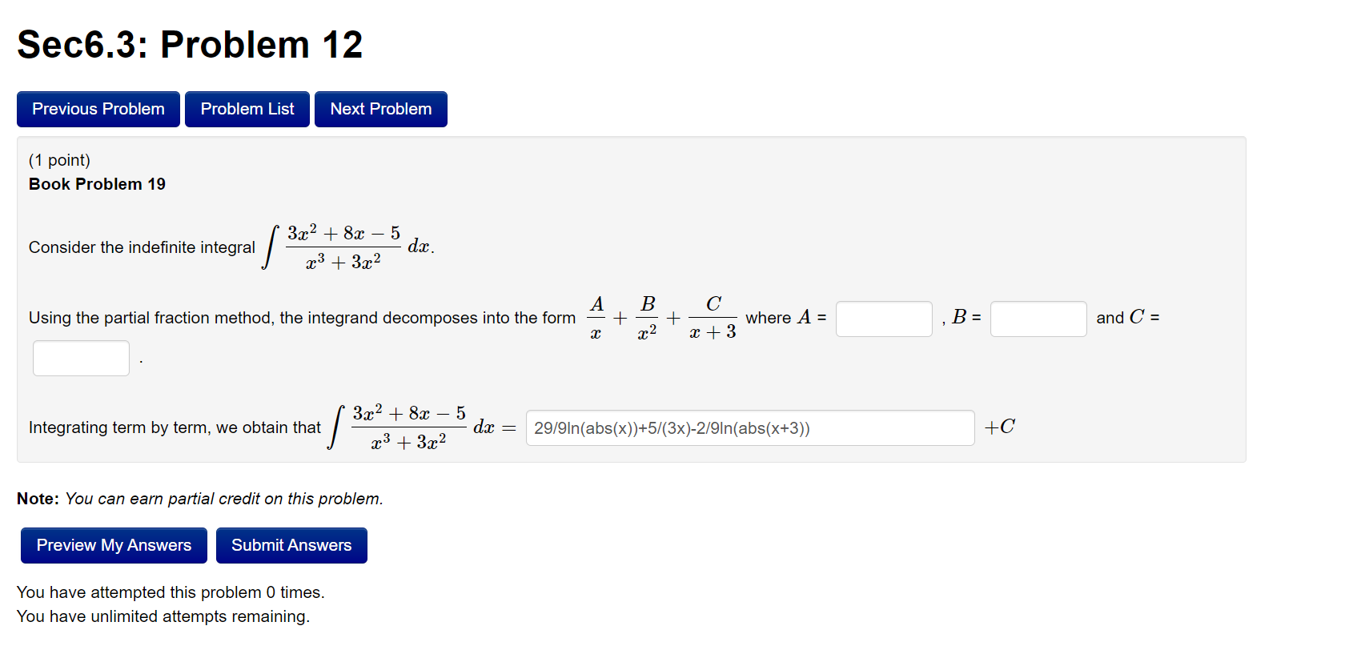Navigate to the Previous Problem
Viewport: 1345px width, 658px height.
[x=98, y=109]
